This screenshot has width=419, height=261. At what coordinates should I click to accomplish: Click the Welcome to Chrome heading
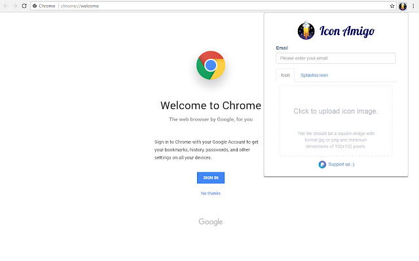[211, 106]
